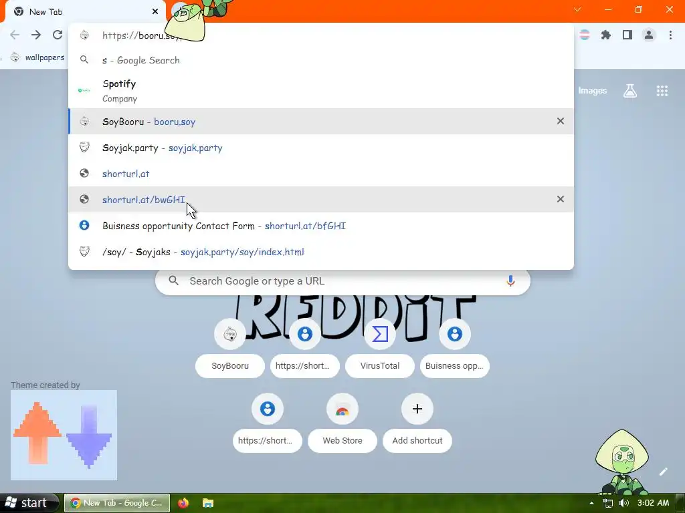685x513 pixels.
Task: Start voice search with microphone icon
Action: click(x=510, y=281)
